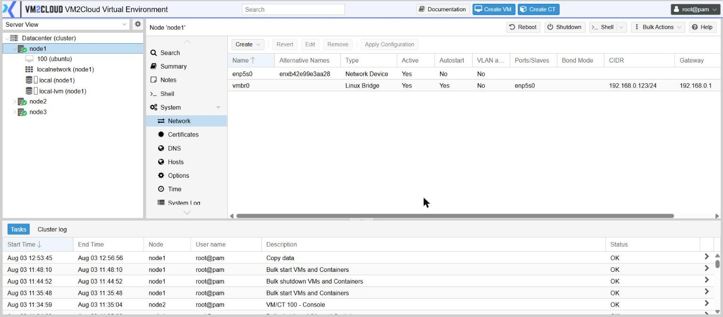723x317 pixels.
Task: Open the Bulk Actions dropdown
Action: 658,27
